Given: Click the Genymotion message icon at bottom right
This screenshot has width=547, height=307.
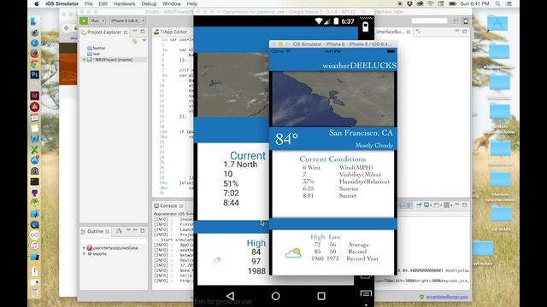Looking at the screenshot, I should click(x=366, y=294).
